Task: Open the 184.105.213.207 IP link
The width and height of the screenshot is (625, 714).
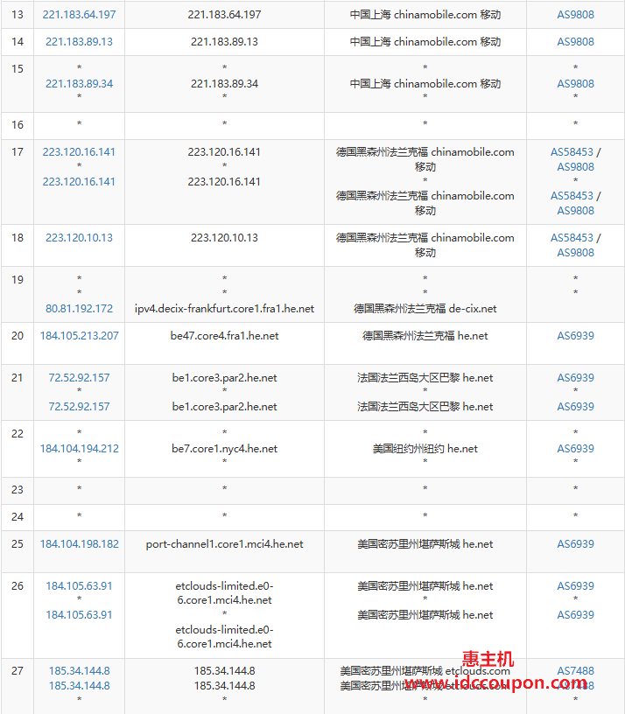Action: coord(80,336)
